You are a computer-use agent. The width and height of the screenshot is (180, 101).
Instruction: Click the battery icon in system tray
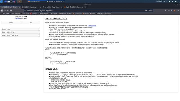click(x=172, y=1)
